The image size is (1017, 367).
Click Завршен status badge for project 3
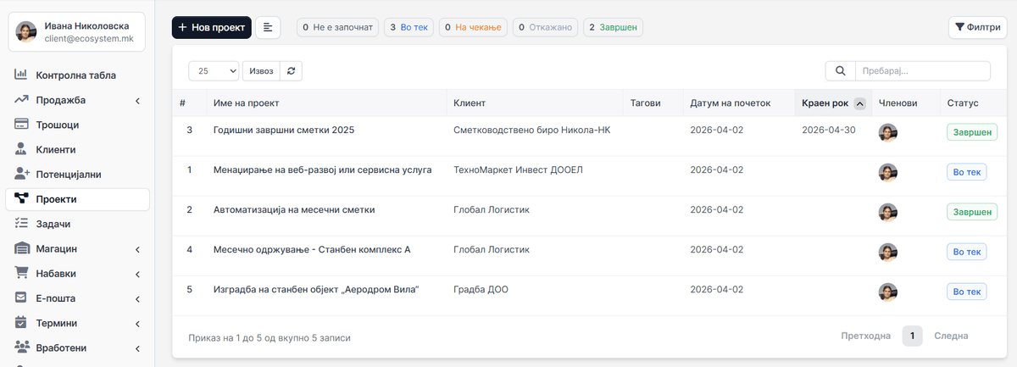point(972,132)
